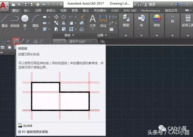Switch to the 参数化 (Parametric) ribbon tab
Screen dimensions: 193x137
click(x=51, y=11)
